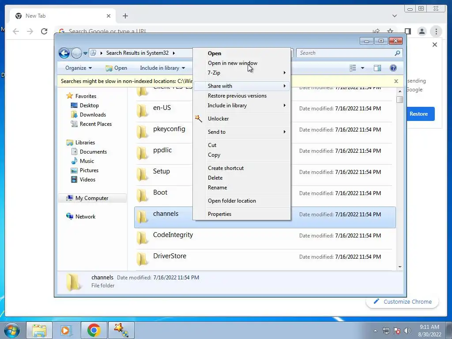452x339 pixels.
Task: Expand the Send to submenu
Action: tap(242, 132)
